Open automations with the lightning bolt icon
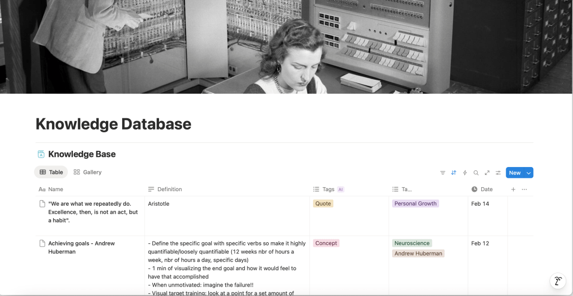 (x=465, y=173)
